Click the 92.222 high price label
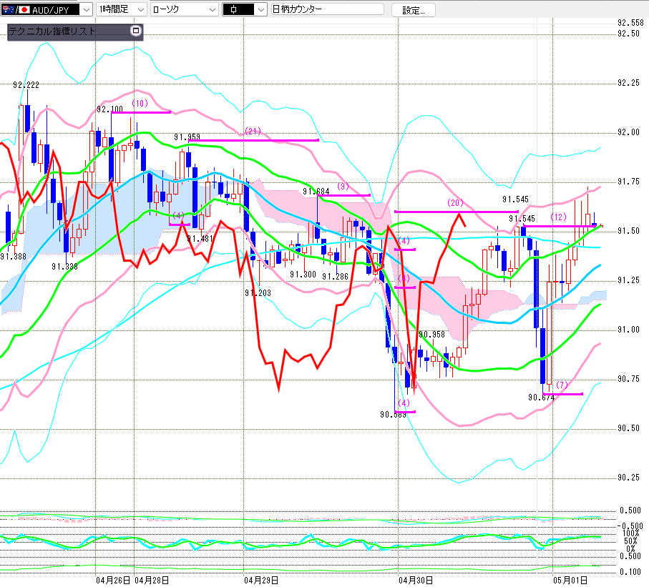The image size is (649, 587). pos(26,85)
